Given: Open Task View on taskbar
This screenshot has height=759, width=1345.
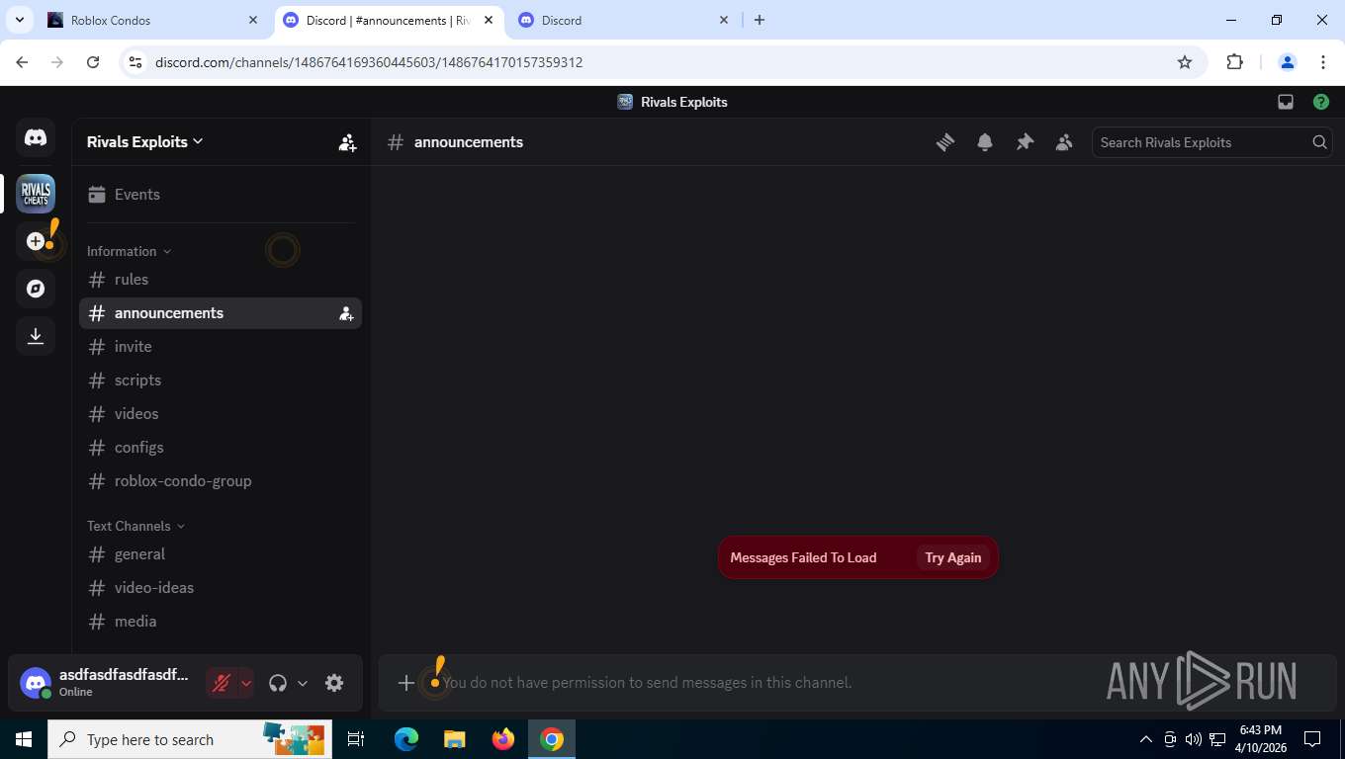Looking at the screenshot, I should click(x=356, y=739).
